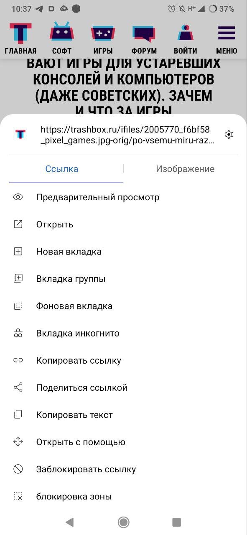The width and height of the screenshot is (247, 535).
Task: Select the Ссылка tab
Action: 62,169
